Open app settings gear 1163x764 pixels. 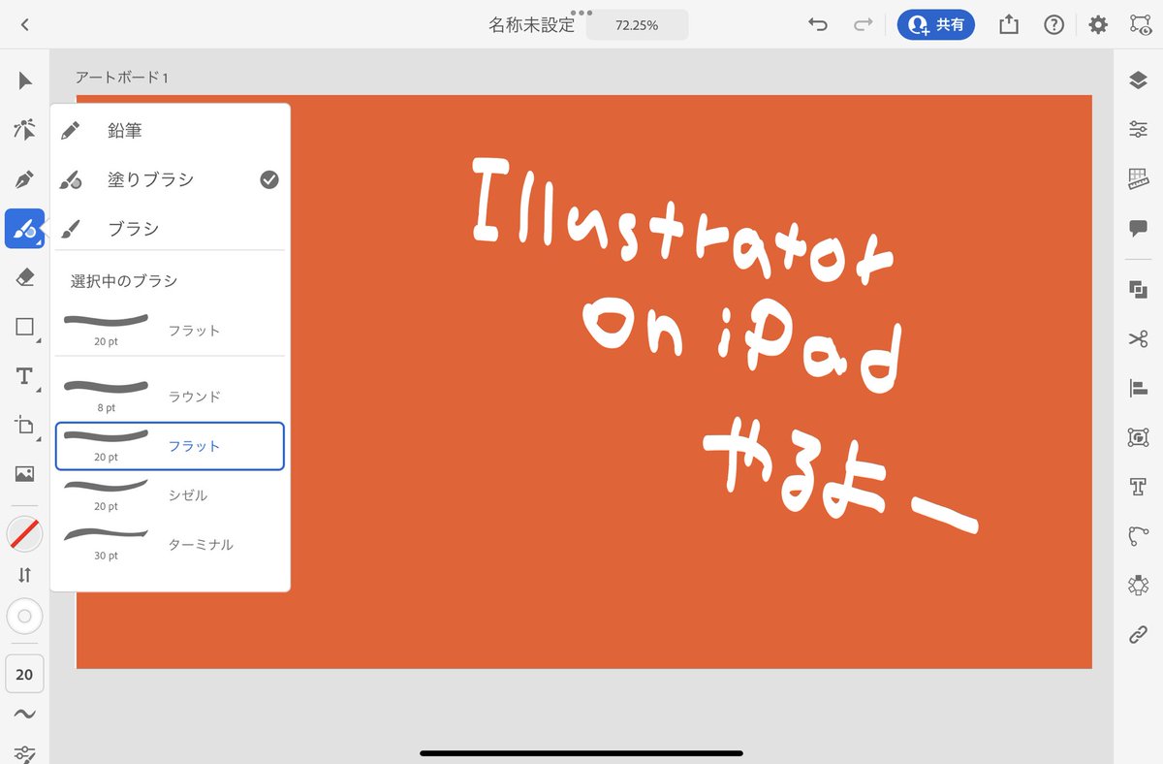pyautogui.click(x=1098, y=25)
